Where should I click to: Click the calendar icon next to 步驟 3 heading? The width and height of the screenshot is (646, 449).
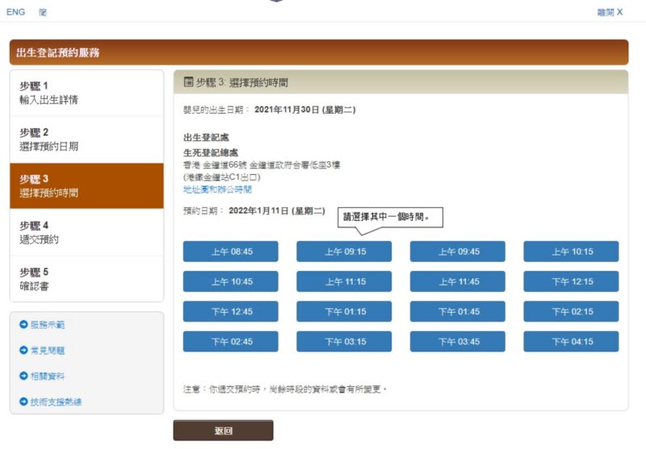pyautogui.click(x=189, y=82)
